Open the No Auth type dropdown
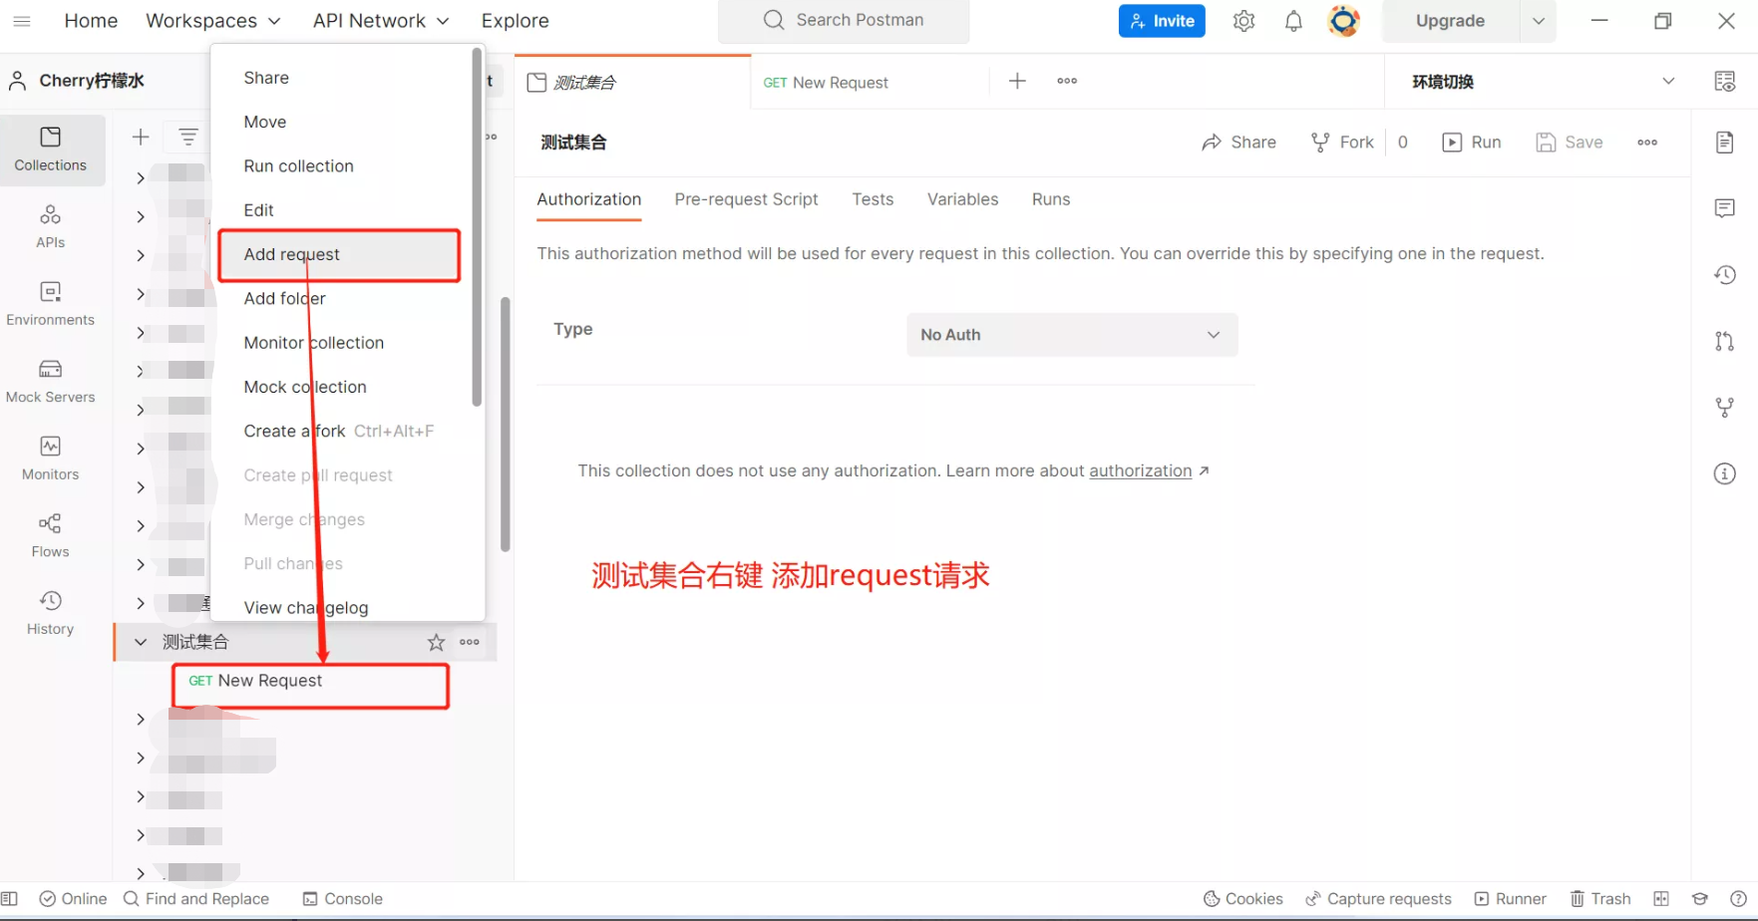 (1072, 335)
